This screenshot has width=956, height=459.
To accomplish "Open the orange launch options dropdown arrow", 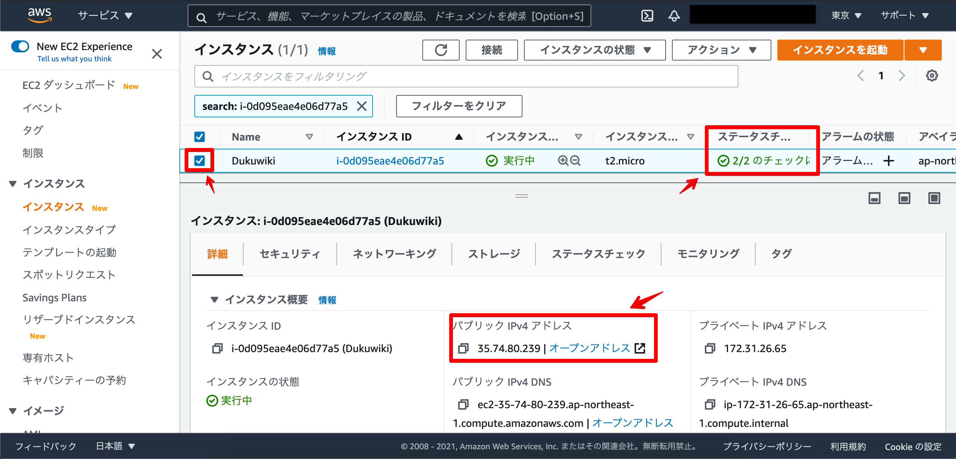I will tap(923, 50).
